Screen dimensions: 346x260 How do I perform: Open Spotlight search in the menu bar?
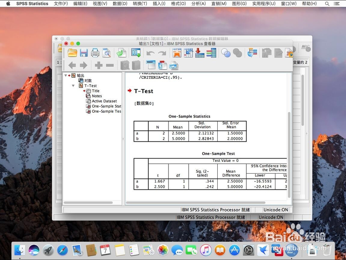pyautogui.click(x=327, y=3)
